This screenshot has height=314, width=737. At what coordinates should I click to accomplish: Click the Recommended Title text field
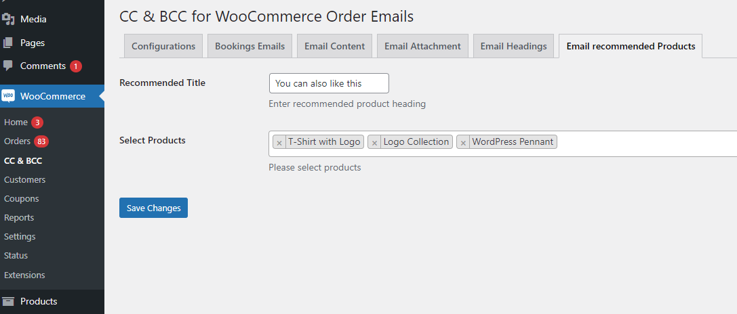pyautogui.click(x=329, y=83)
